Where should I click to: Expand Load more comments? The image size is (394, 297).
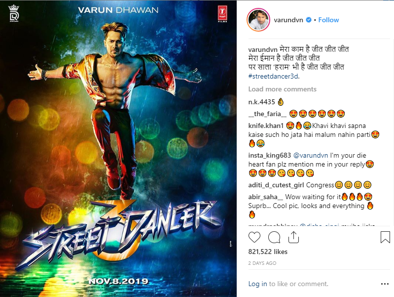tap(282, 89)
